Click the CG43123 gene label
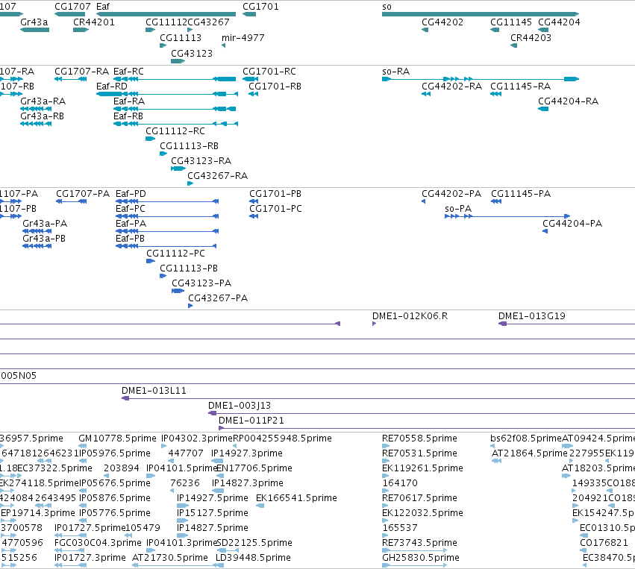Viewport: 635px width, 569px height. 192,54
